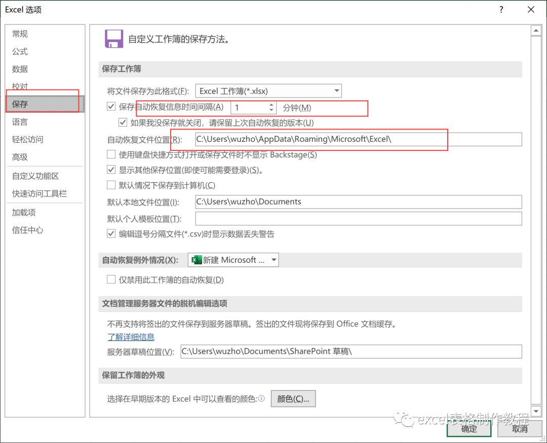
Task: Click the 默认个人模板位置 empty field
Action: pos(358,219)
